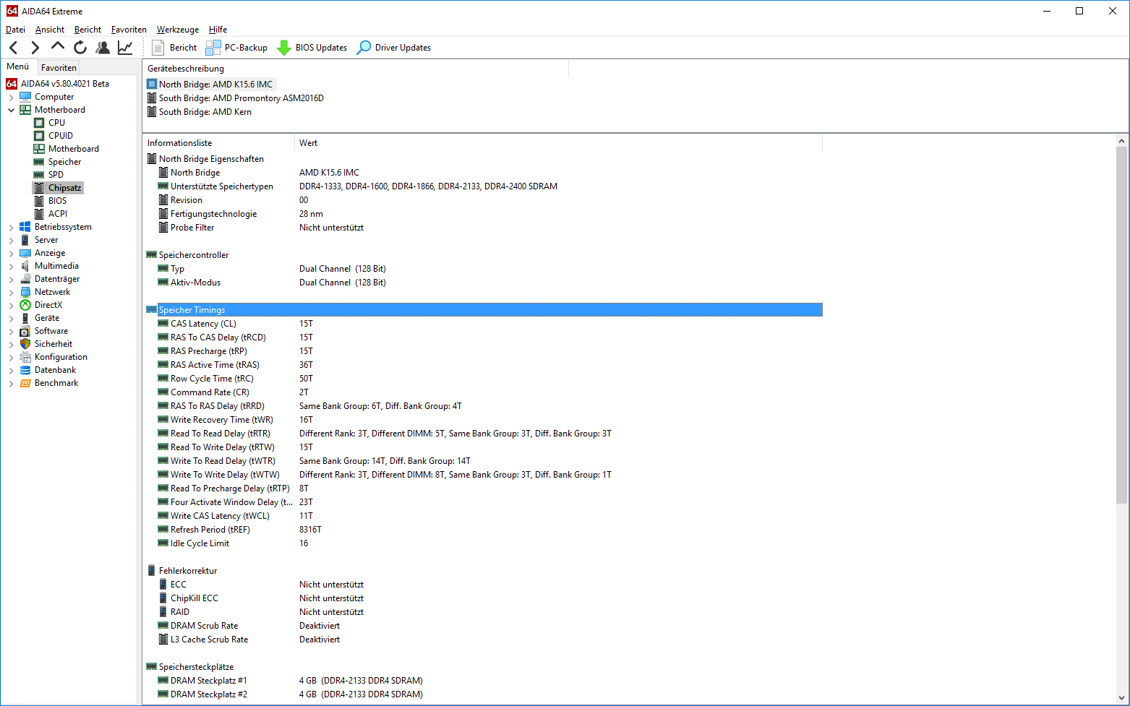Go up one level with up arrow
This screenshot has width=1130, height=706.
pos(57,47)
